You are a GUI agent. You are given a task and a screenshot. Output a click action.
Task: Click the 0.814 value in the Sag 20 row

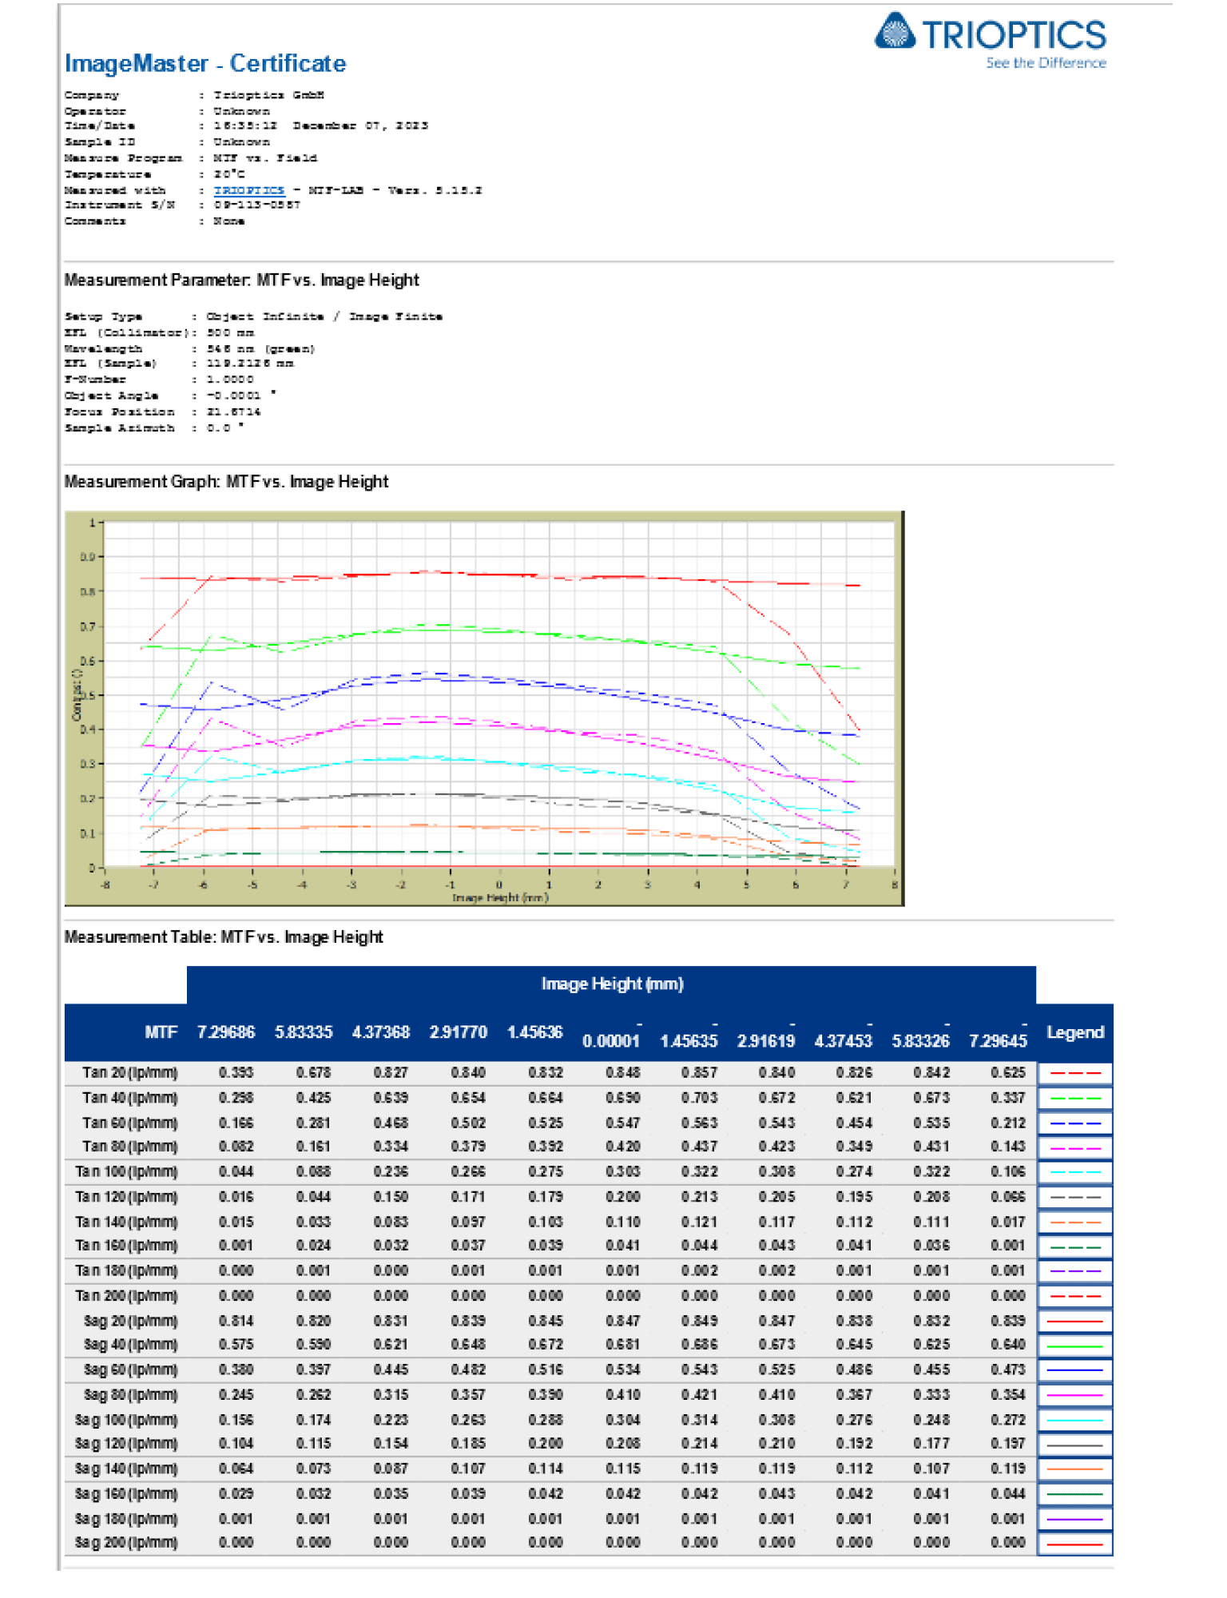[236, 1322]
